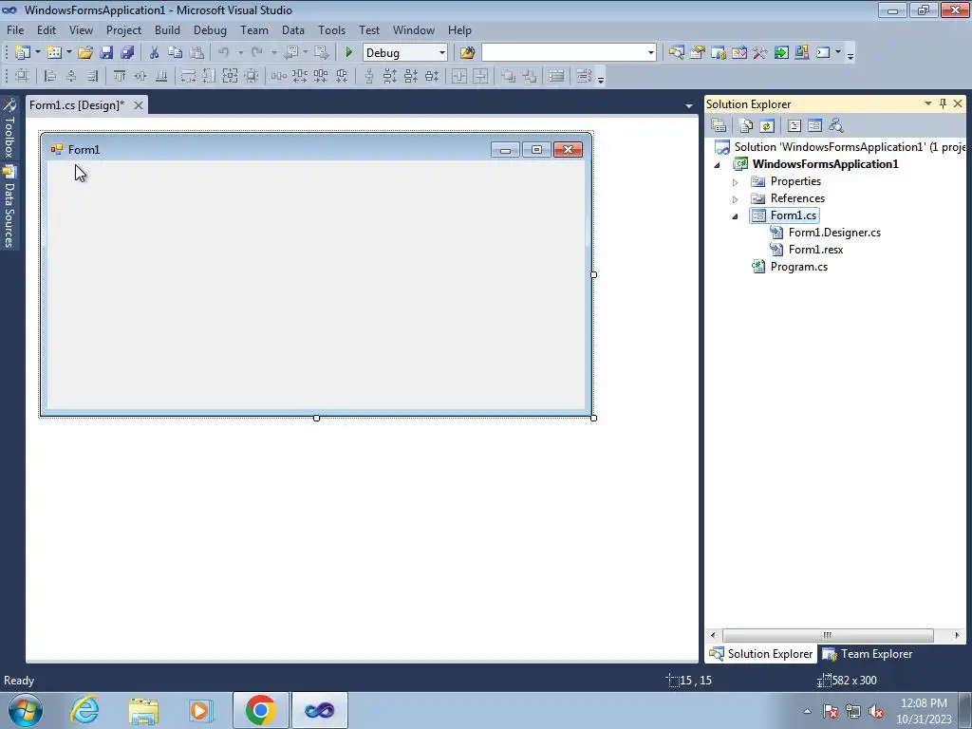Select Form1.resx in Solution Explorer

(x=815, y=250)
